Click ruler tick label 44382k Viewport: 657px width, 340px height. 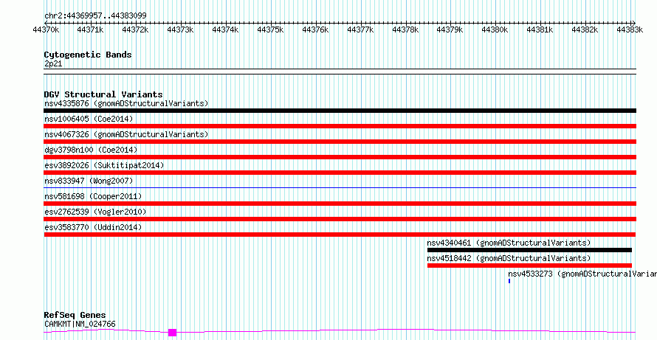point(585,30)
